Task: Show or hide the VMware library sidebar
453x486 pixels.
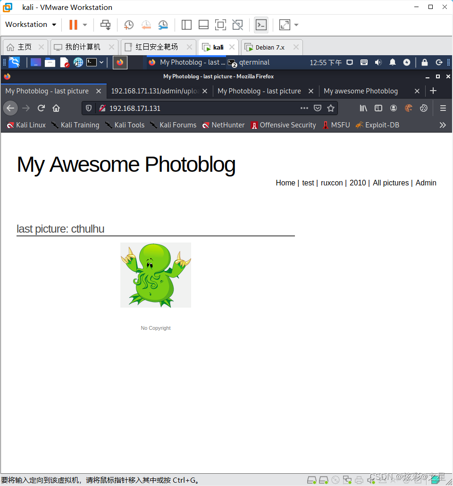Action: click(x=186, y=25)
